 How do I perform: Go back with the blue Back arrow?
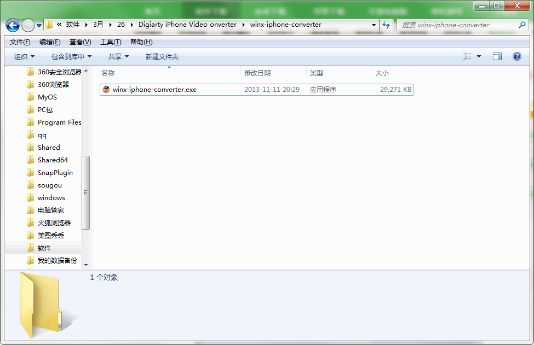(13, 25)
